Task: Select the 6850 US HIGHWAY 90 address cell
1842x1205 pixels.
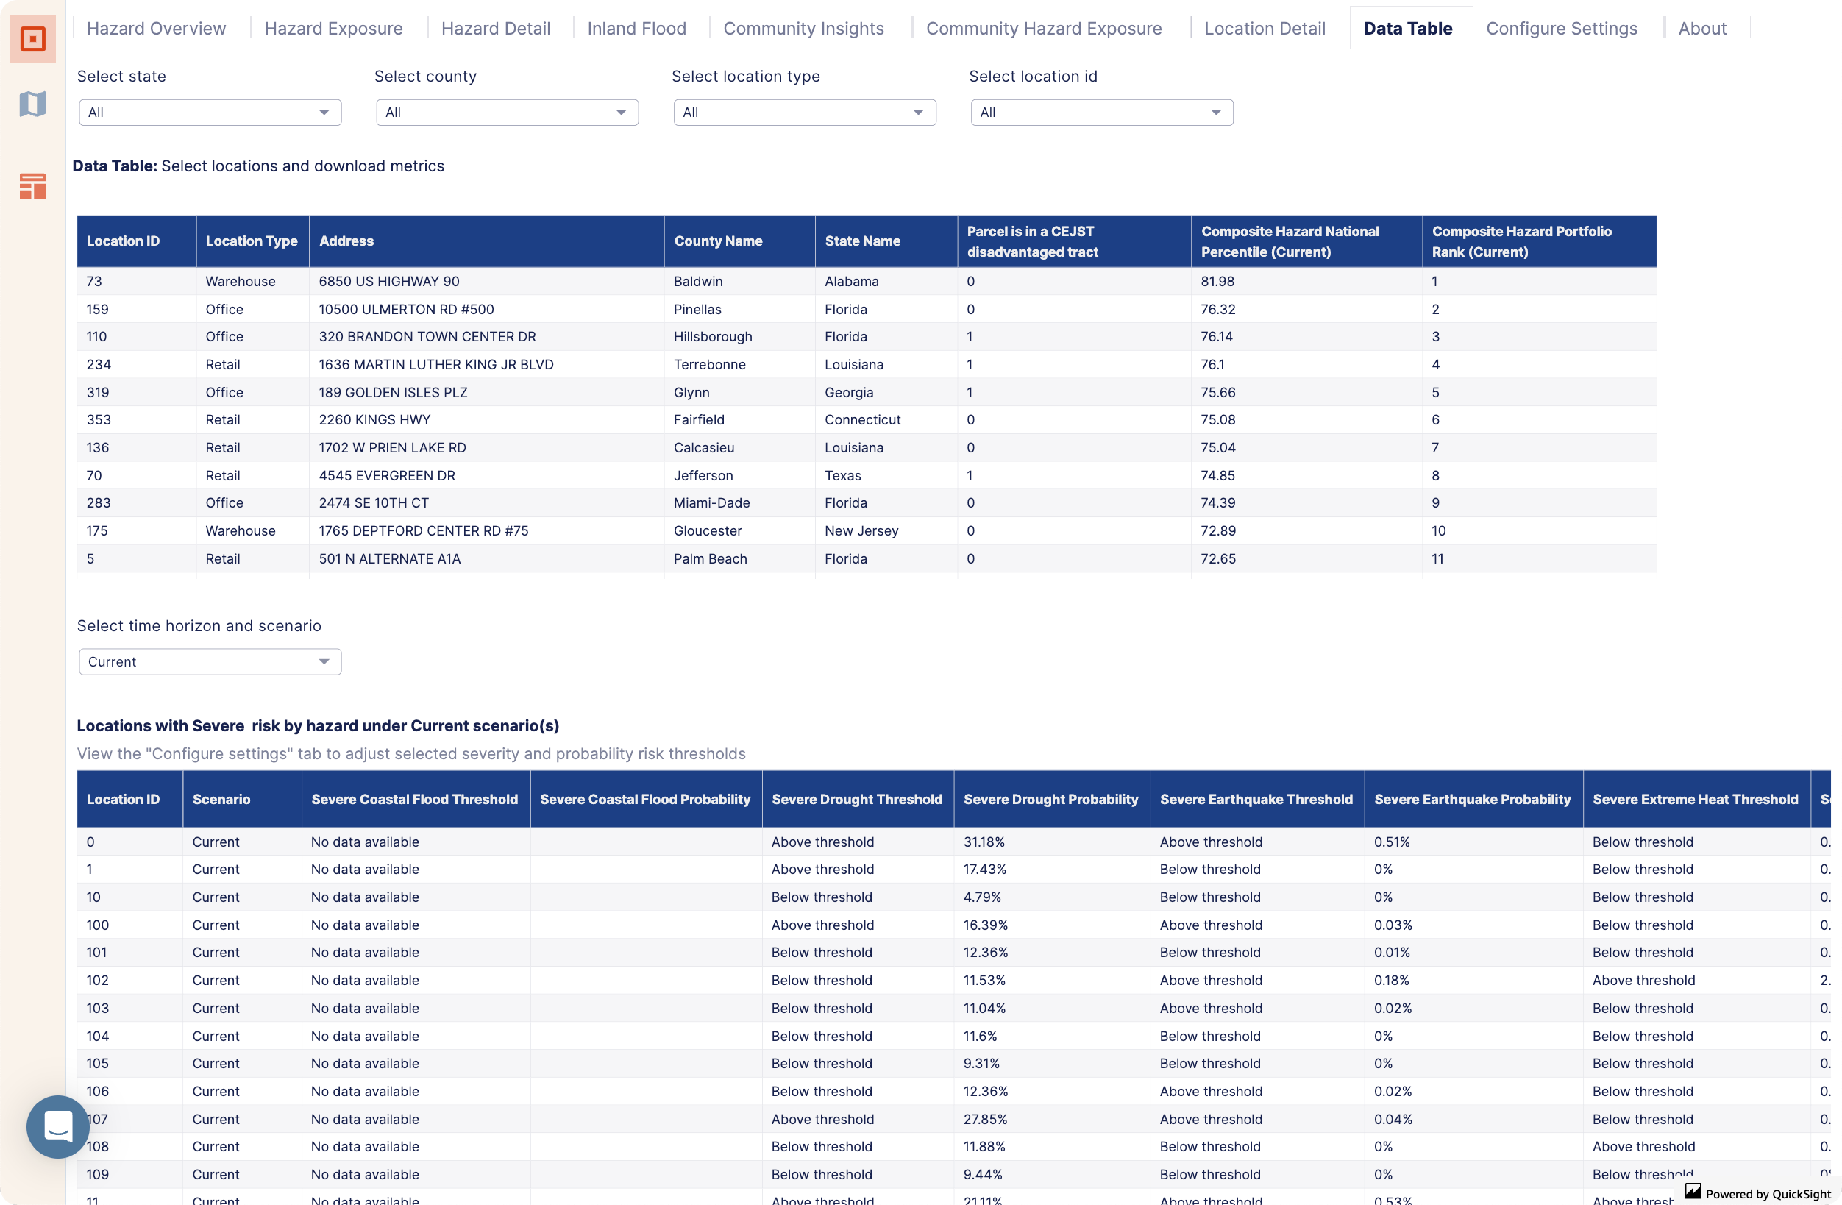Action: click(487, 282)
